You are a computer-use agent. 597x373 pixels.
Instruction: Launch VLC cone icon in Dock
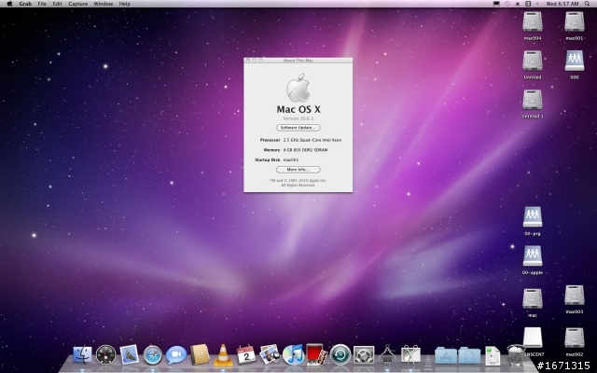coord(223,354)
